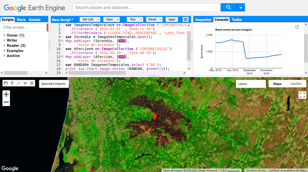Switch to the Tasks tab
The height and width of the screenshot is (172, 308).
point(236,20)
